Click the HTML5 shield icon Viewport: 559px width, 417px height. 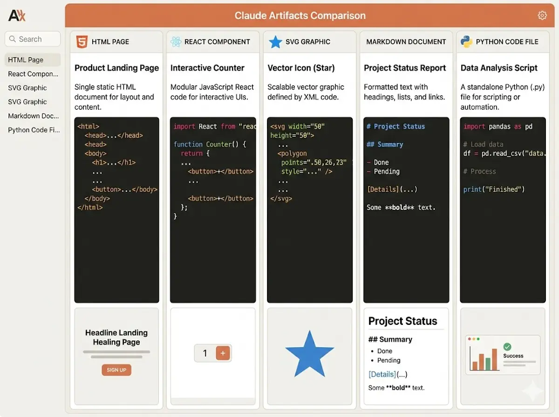pos(82,42)
